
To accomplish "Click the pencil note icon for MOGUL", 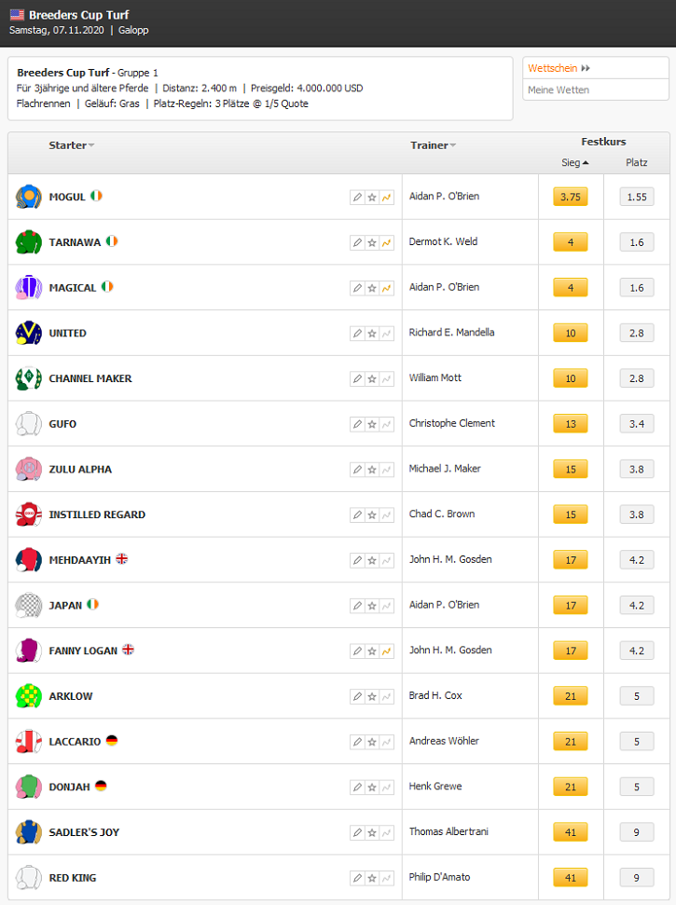I will point(357,198).
